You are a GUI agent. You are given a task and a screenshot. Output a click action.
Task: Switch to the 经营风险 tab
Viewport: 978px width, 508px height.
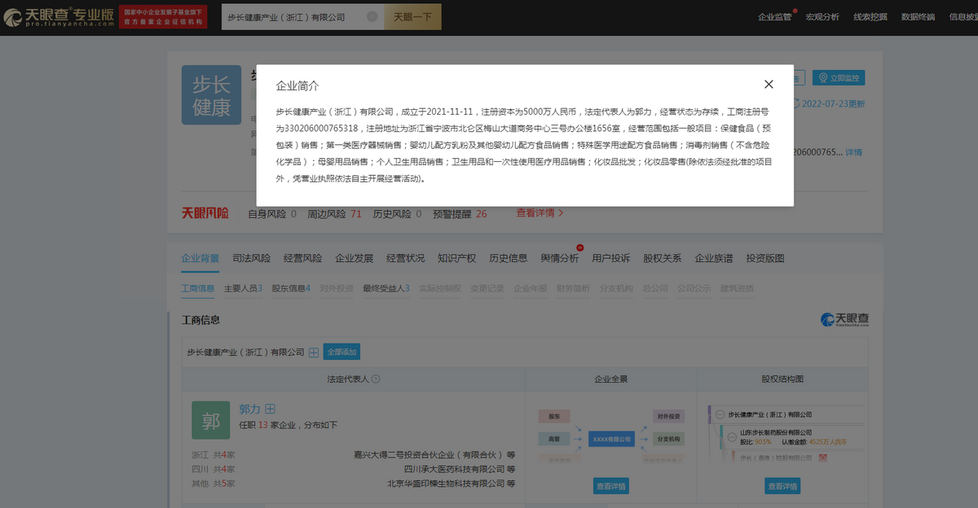click(302, 259)
